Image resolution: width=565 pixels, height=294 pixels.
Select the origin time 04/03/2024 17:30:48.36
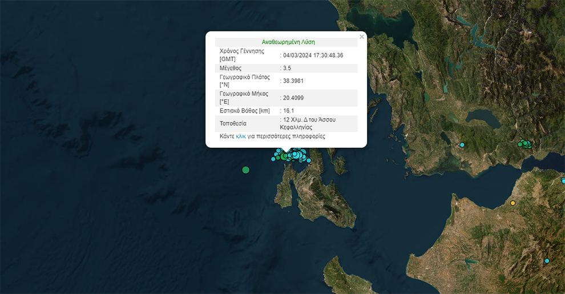(x=313, y=55)
